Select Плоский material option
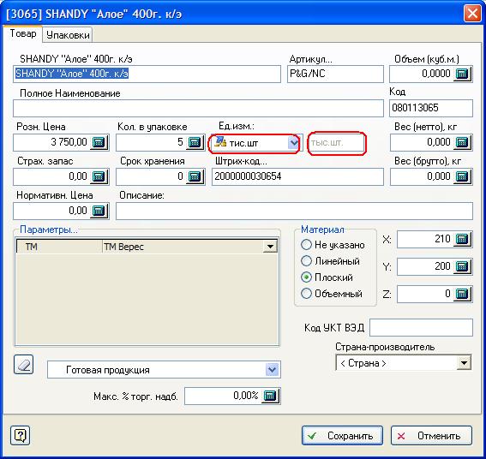486x459 pixels. (x=327, y=277)
